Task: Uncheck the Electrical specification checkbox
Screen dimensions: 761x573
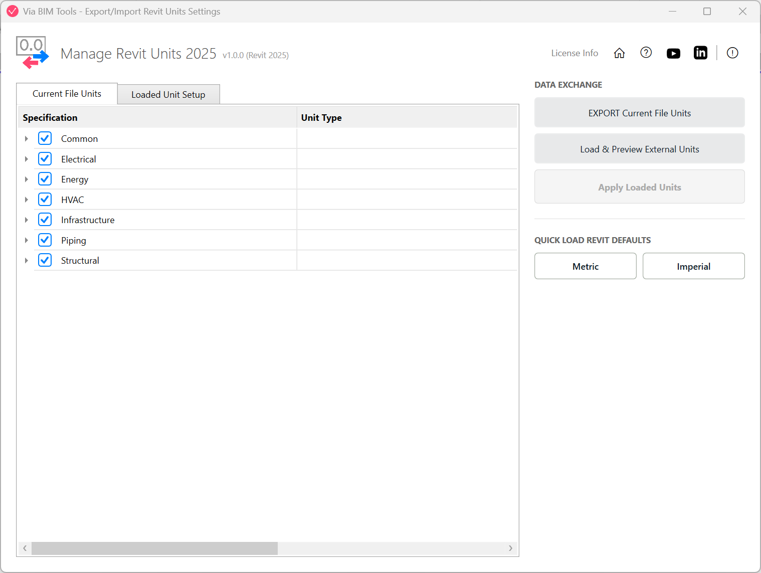Action: point(45,159)
